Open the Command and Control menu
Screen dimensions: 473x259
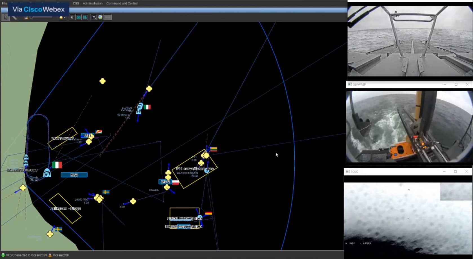pos(122,3)
